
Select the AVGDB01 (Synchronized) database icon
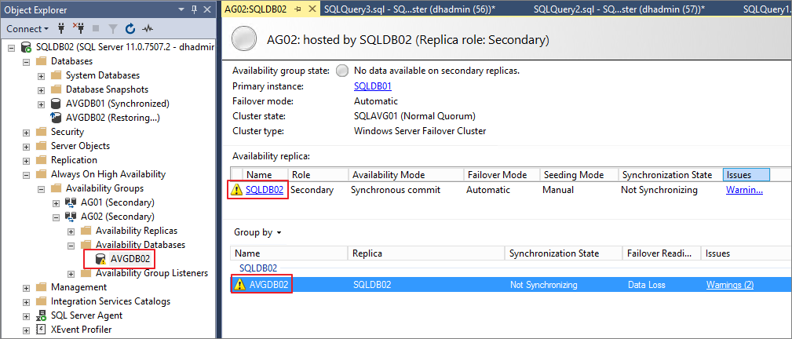(x=56, y=104)
